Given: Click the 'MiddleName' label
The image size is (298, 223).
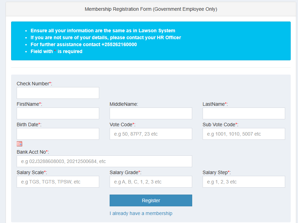Looking at the screenshot, I should 124,104.
